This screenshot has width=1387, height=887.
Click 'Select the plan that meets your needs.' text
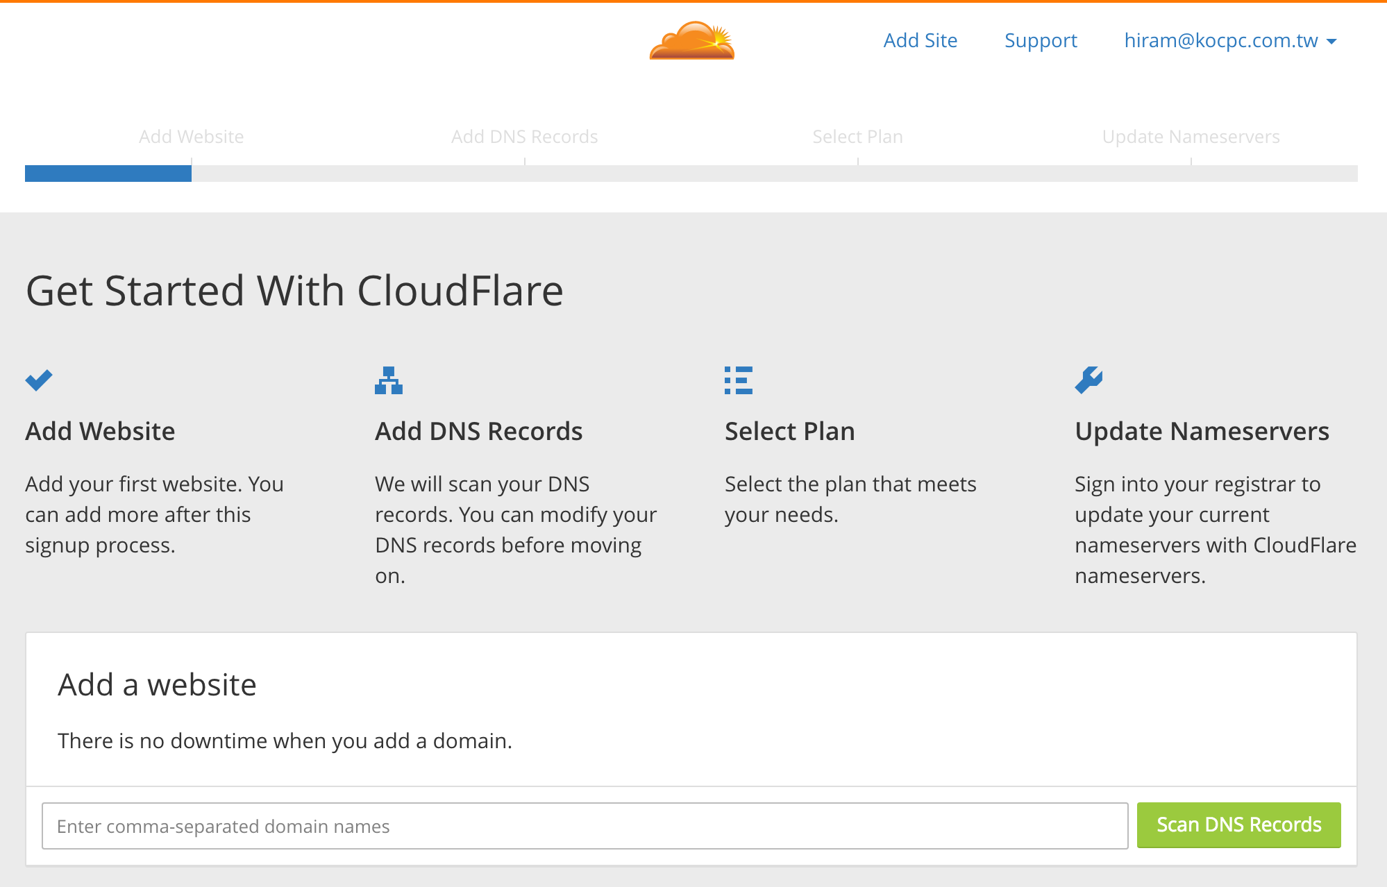click(x=850, y=499)
